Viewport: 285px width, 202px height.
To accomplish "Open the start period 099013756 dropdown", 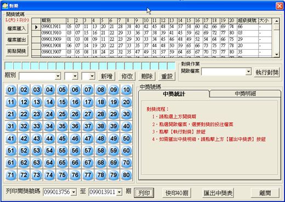I will 73,192.
